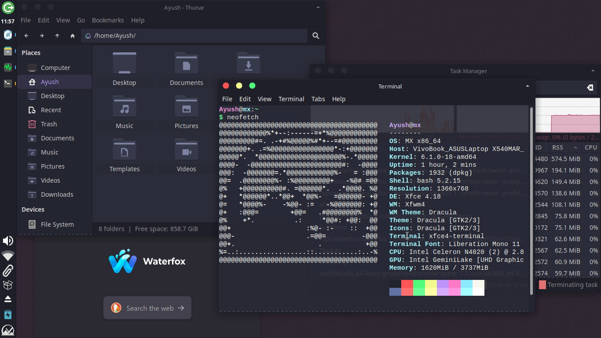Screen dimensions: 601x338
Task: Open the Bookmarks menu in Thunar
Action: pos(108,20)
